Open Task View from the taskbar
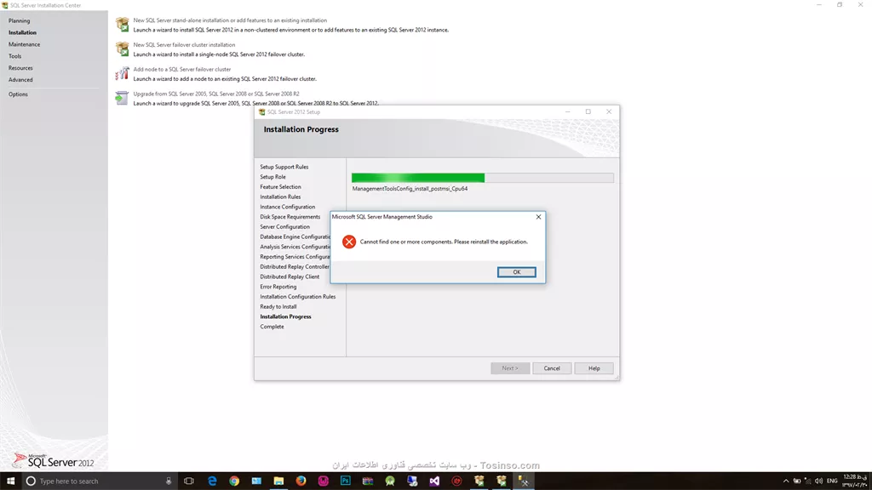The image size is (872, 490). coord(189,481)
